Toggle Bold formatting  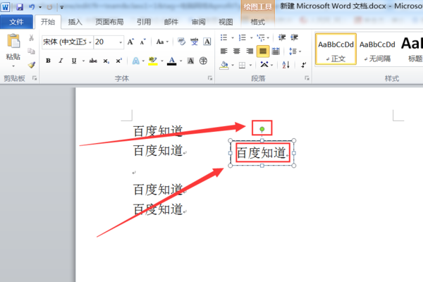[48, 61]
